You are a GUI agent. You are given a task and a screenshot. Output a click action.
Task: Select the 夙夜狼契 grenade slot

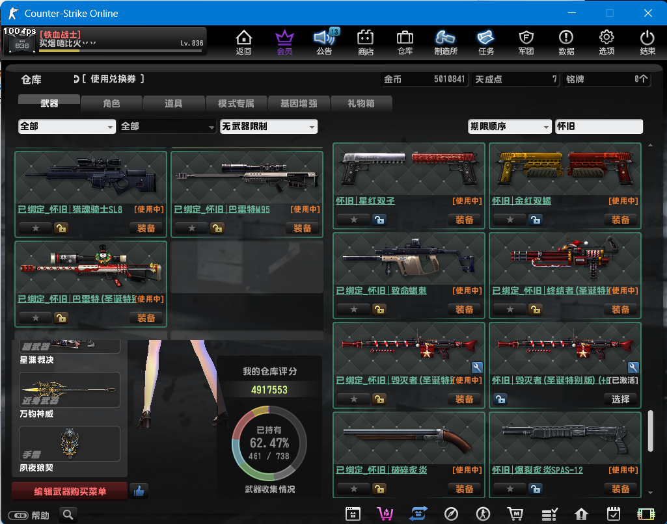point(70,443)
